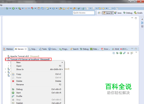Click the Open Perspective icon
144x104 pixels.
pyautogui.click(x=99, y=13)
